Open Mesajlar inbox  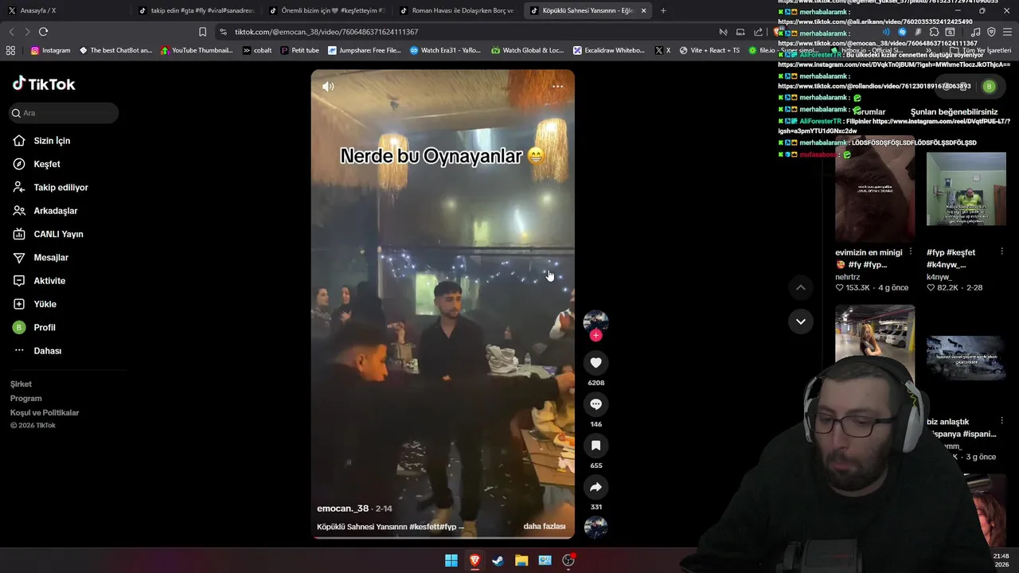coord(51,257)
